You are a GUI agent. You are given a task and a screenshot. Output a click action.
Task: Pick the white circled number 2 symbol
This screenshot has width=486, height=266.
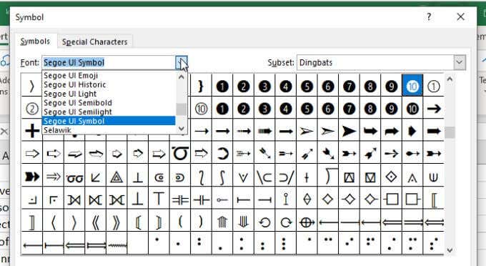pos(32,109)
